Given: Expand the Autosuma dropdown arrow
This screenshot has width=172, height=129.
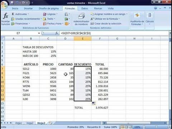Looking at the screenshot, I should pos(28,14).
